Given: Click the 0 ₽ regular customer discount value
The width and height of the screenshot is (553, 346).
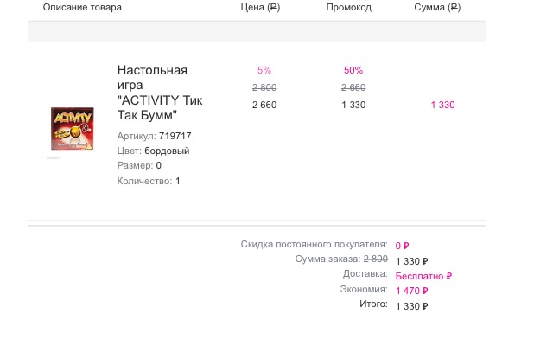Looking at the screenshot, I should (x=402, y=246).
